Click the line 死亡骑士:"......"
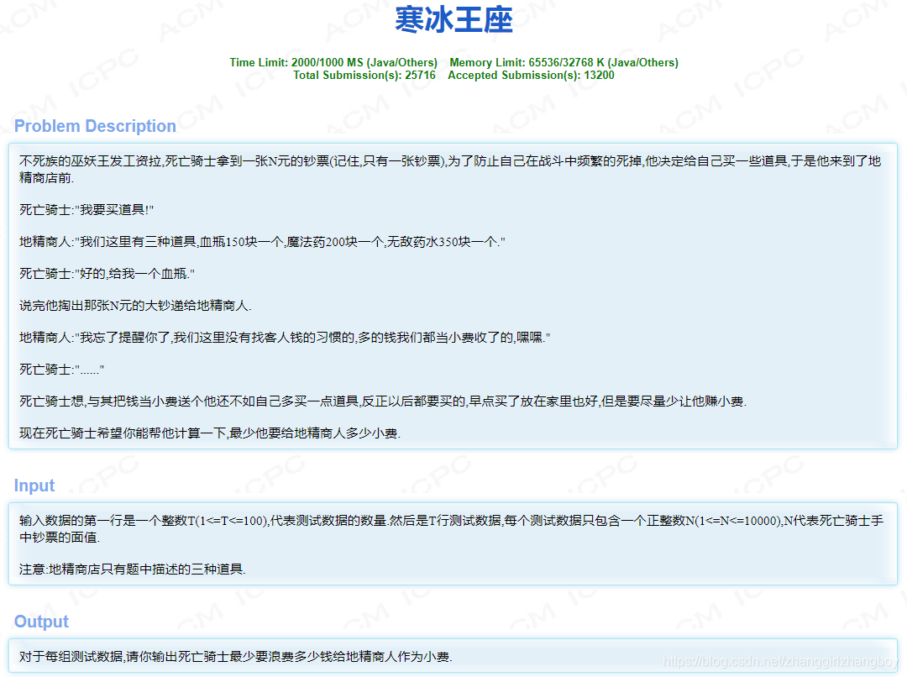This screenshot has width=907, height=677. [62, 370]
